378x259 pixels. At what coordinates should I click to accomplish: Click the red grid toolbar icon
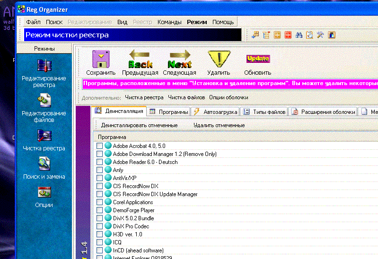point(288,35)
